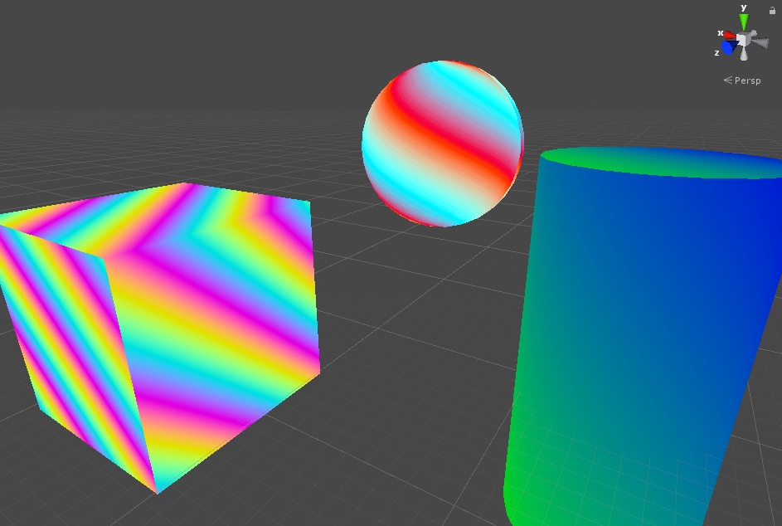Click the green Y axis cone of the gizmo

[744, 22]
